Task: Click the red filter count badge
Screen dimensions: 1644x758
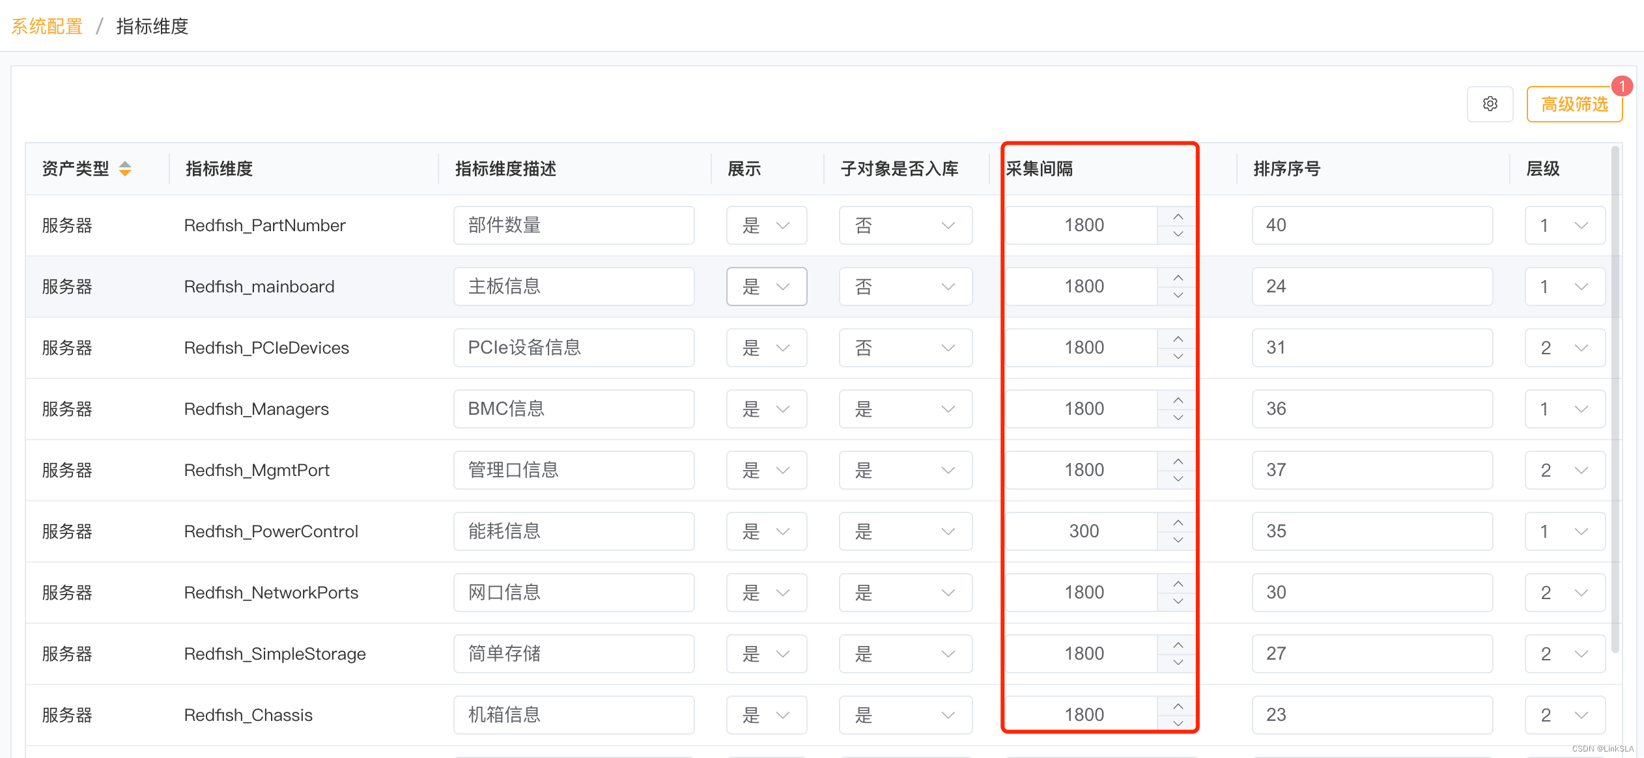Action: 1621,86
